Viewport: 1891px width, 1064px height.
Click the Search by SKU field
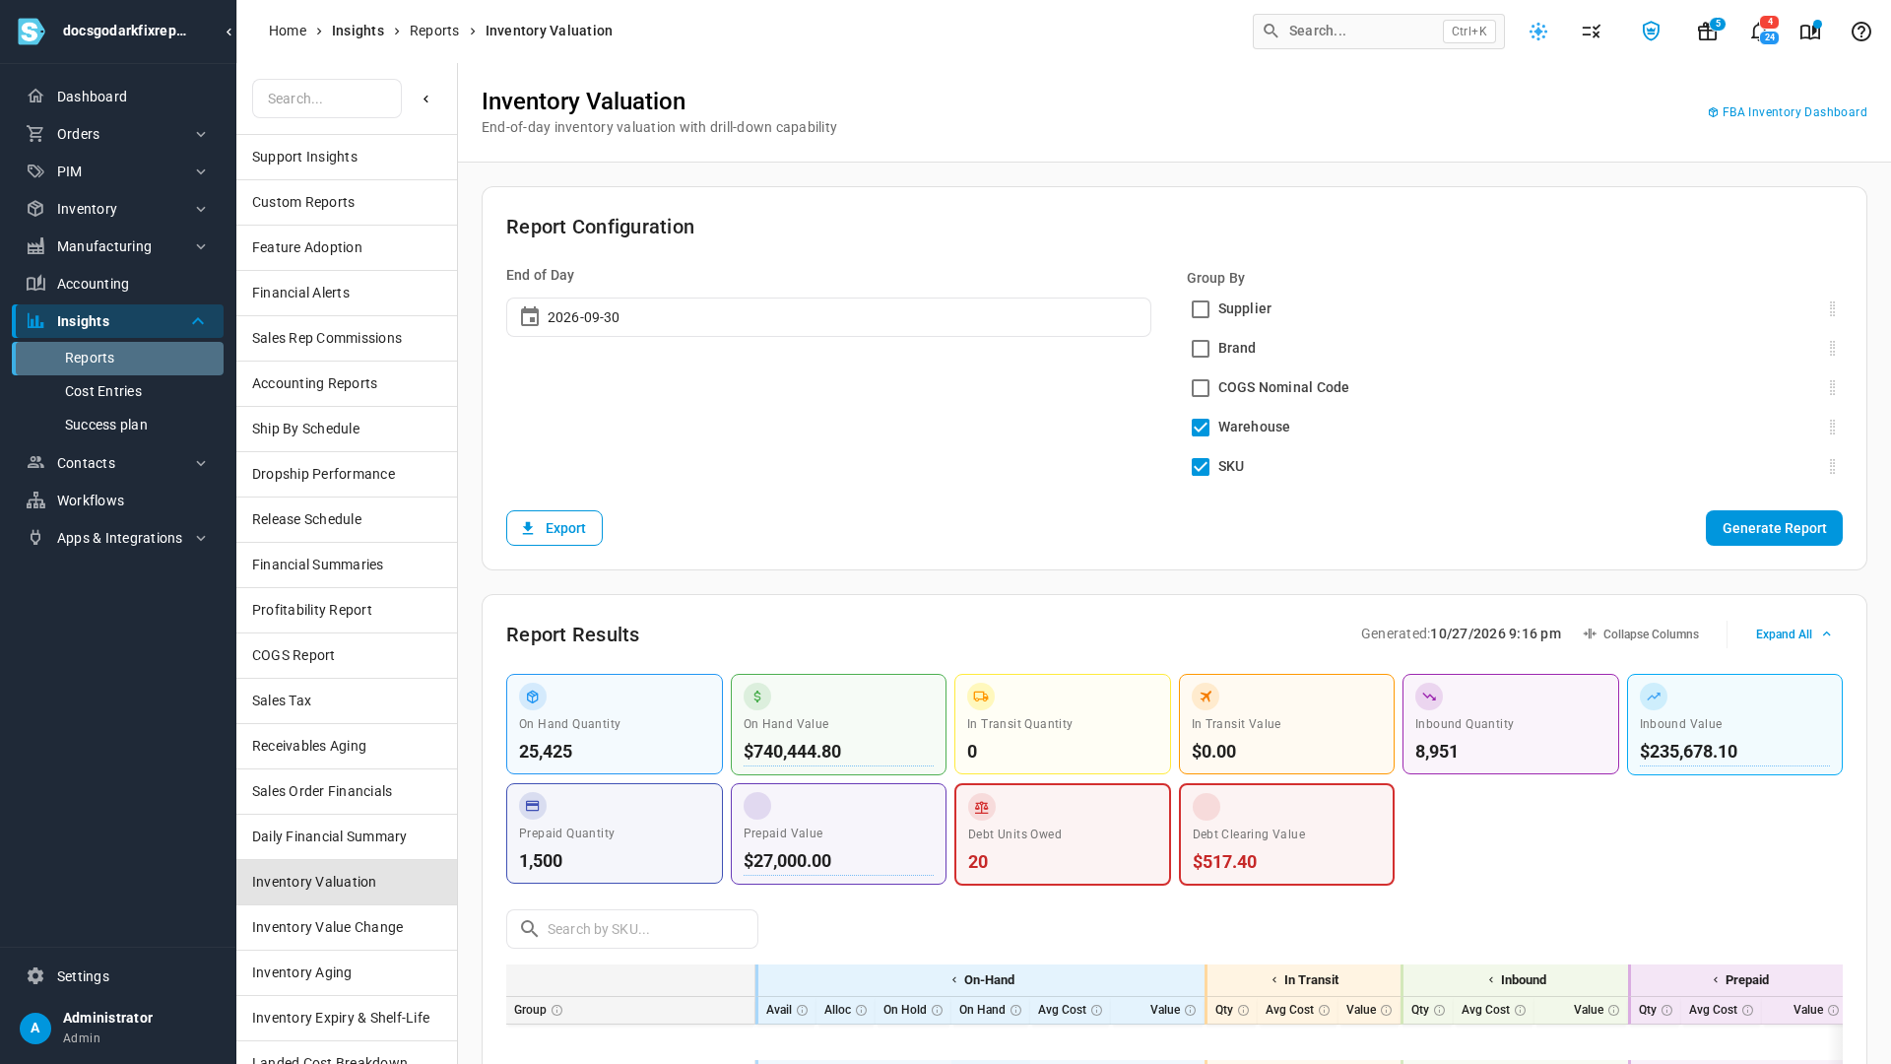point(632,929)
